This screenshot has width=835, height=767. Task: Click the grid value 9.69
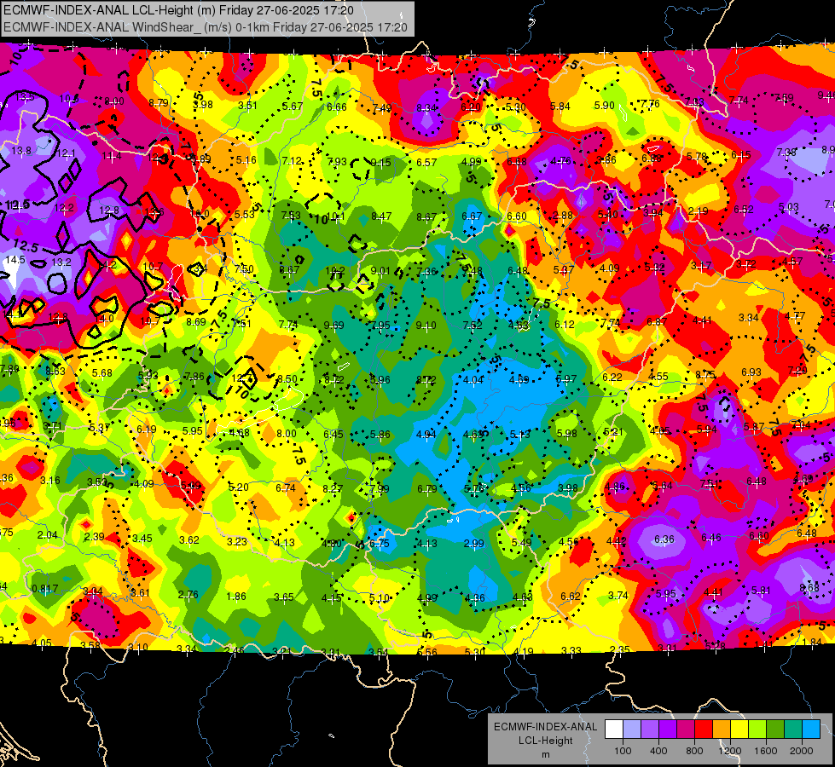333,326
